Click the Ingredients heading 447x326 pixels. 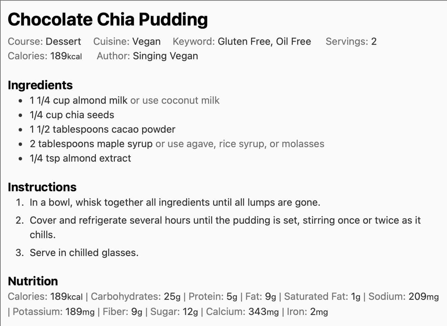(x=40, y=85)
